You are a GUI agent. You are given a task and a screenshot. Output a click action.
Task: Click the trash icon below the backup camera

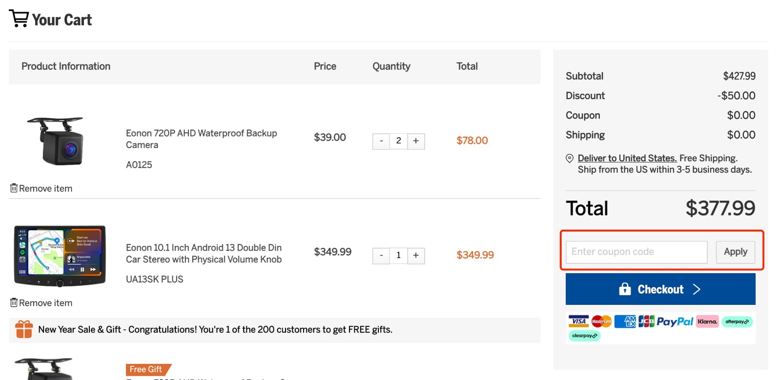click(x=13, y=188)
